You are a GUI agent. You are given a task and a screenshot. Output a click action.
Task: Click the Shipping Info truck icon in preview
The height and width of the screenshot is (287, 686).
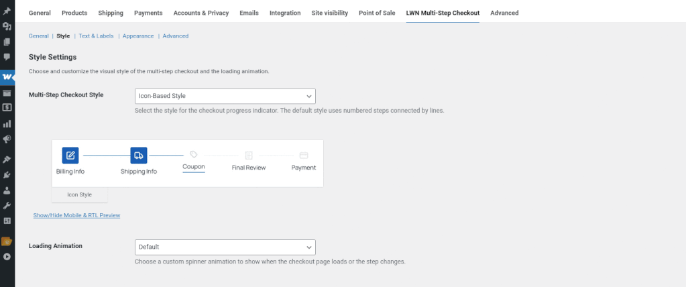click(x=139, y=156)
